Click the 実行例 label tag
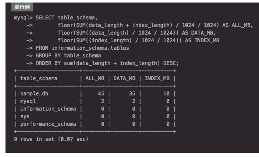Image resolution: width=259 pixels, height=157 pixels. pos(22,7)
